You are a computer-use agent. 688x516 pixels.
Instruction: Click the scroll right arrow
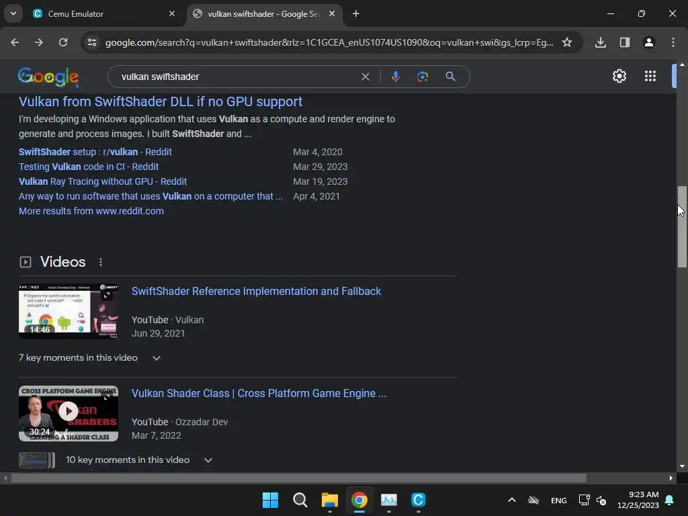coord(671,478)
